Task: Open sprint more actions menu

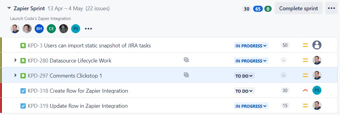Action: 331,8
